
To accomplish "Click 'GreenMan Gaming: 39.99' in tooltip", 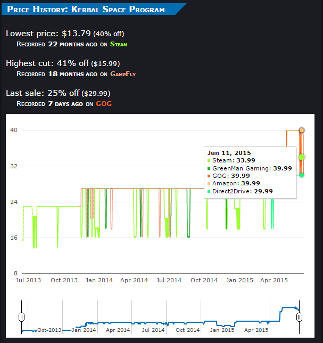I will 252,168.
